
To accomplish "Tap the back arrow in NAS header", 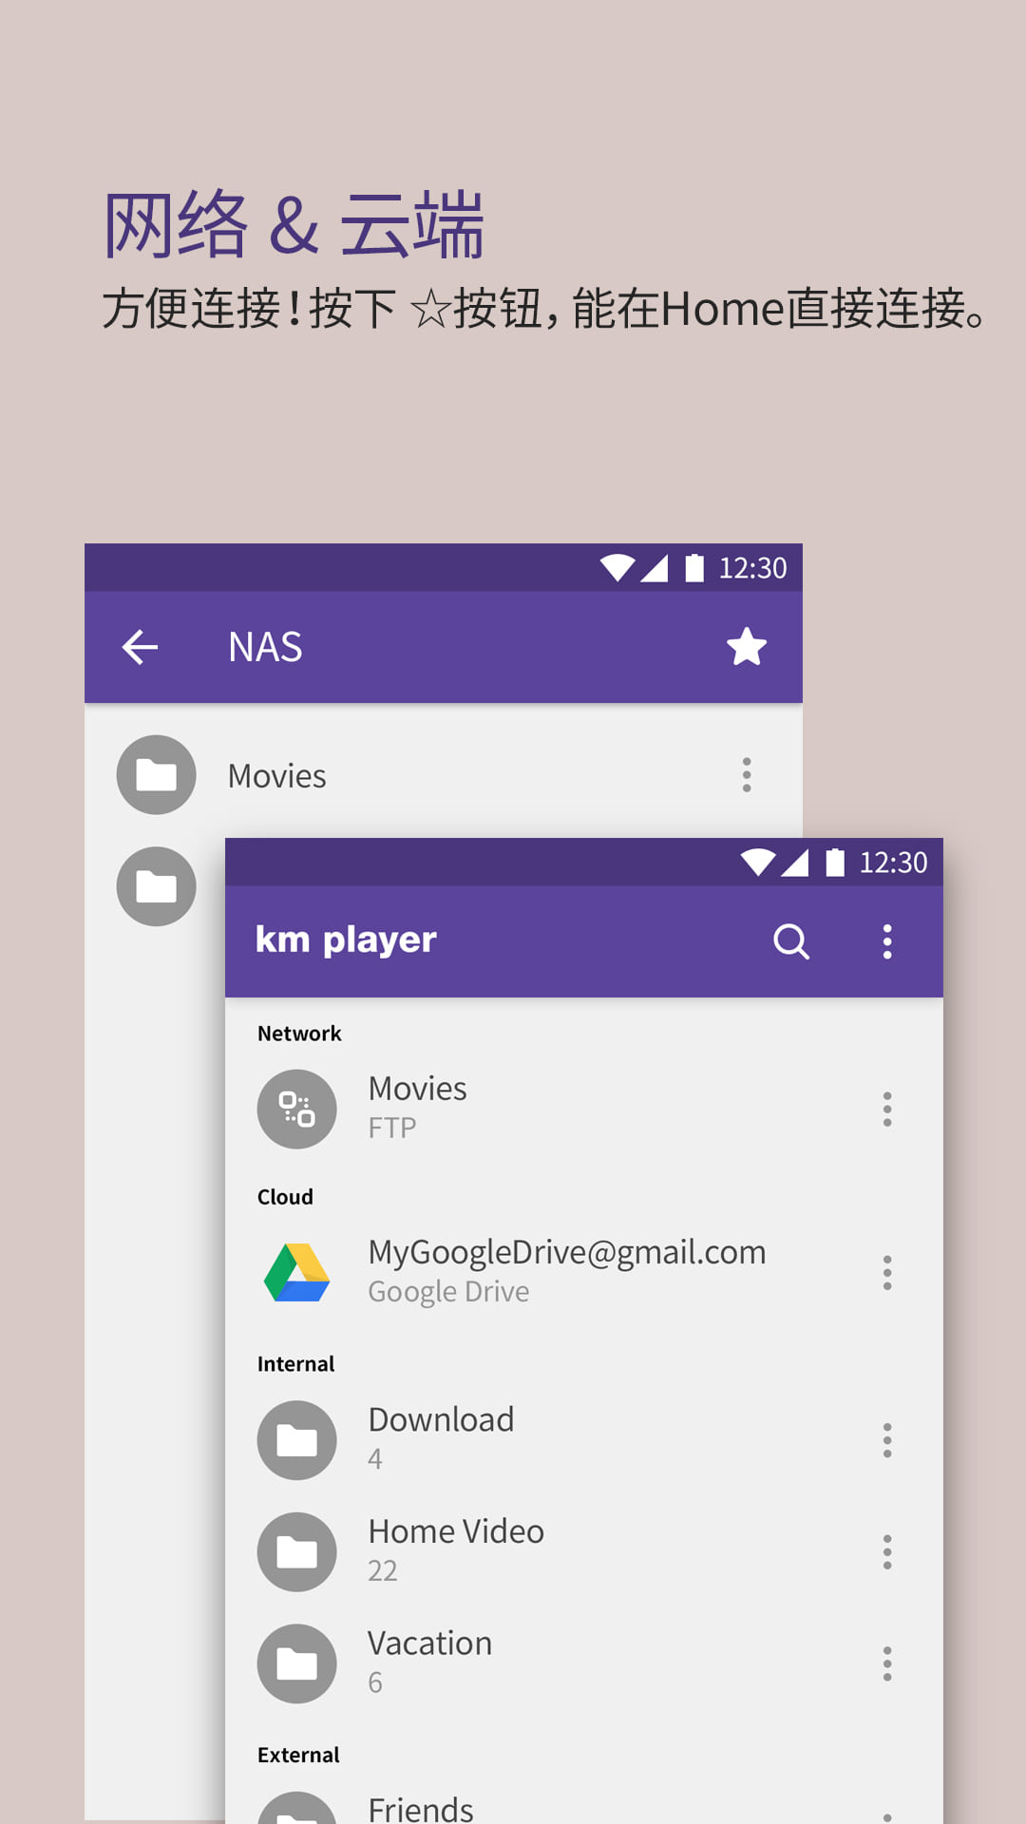I will click(x=141, y=648).
